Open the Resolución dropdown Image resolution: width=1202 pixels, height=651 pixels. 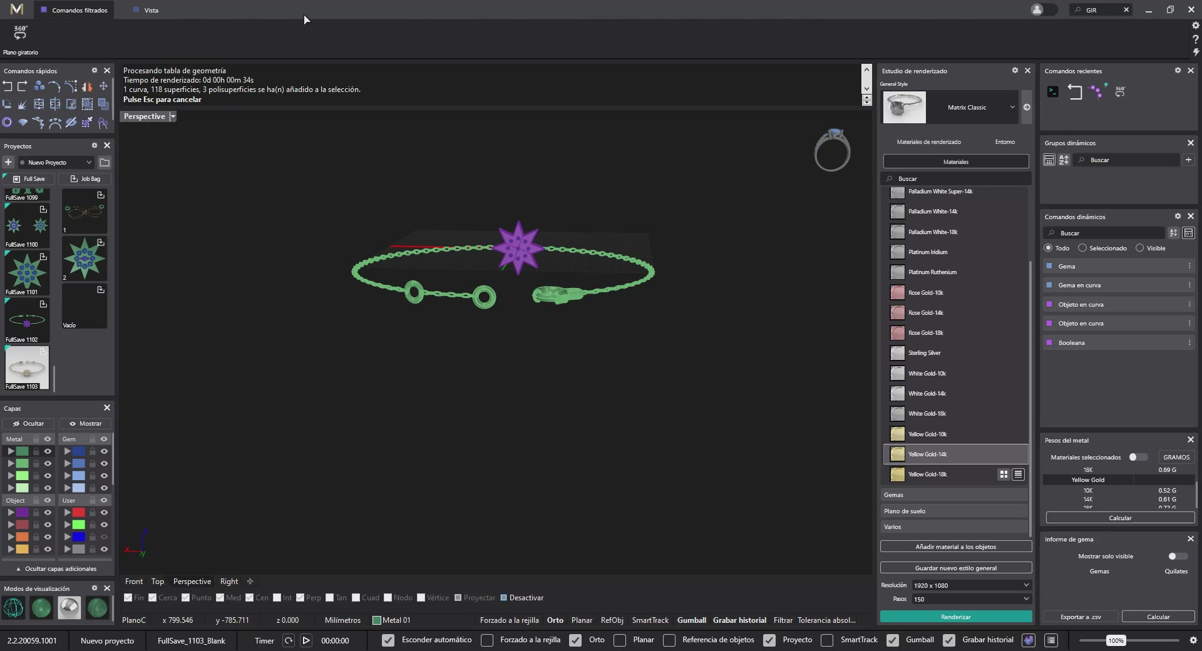tap(970, 585)
